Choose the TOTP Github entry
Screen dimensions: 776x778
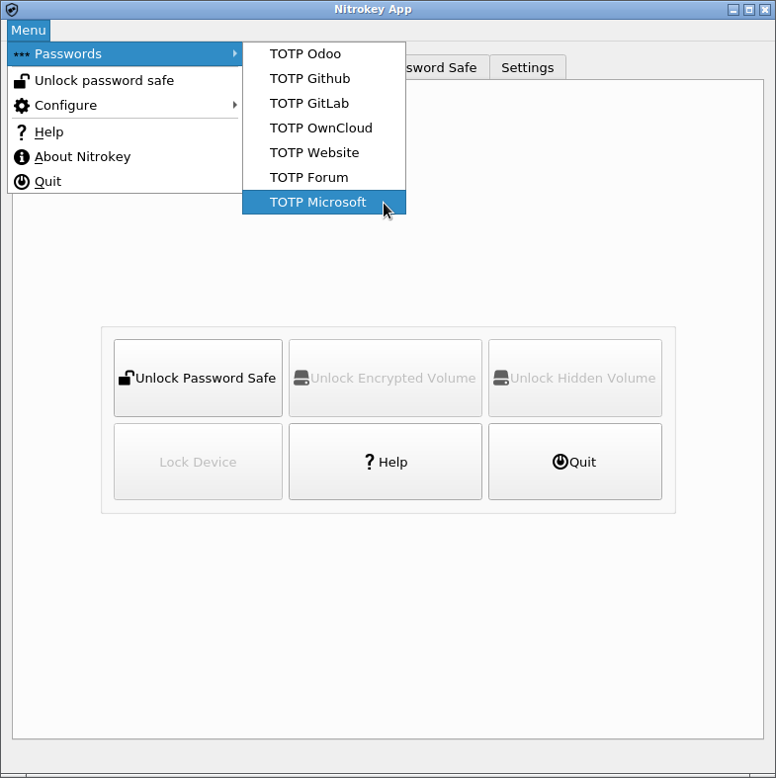[x=309, y=79]
